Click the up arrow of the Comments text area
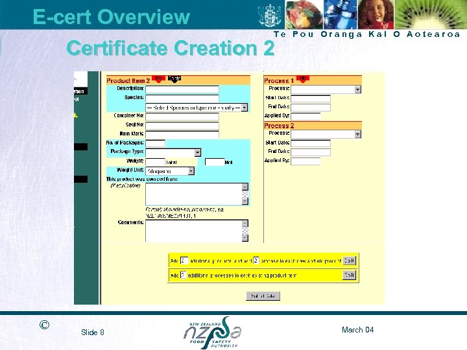This screenshot has height=350, width=467. [245, 224]
